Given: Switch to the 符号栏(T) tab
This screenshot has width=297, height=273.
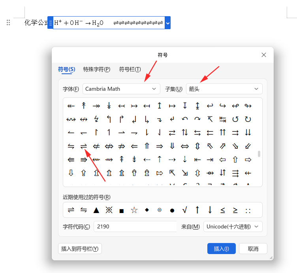Looking at the screenshot, I should click(x=130, y=69).
